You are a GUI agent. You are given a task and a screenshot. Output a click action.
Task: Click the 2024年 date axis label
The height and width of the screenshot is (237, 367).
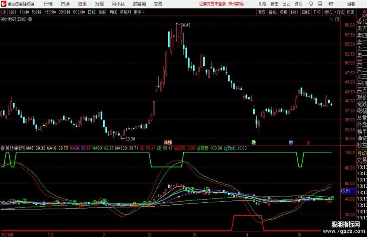7,235
